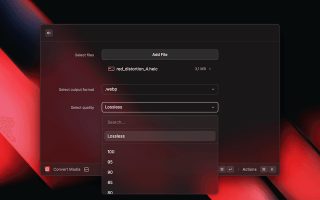Click the command key icon next to K
Image resolution: width=320 pixels, height=200 pixels.
263,169
